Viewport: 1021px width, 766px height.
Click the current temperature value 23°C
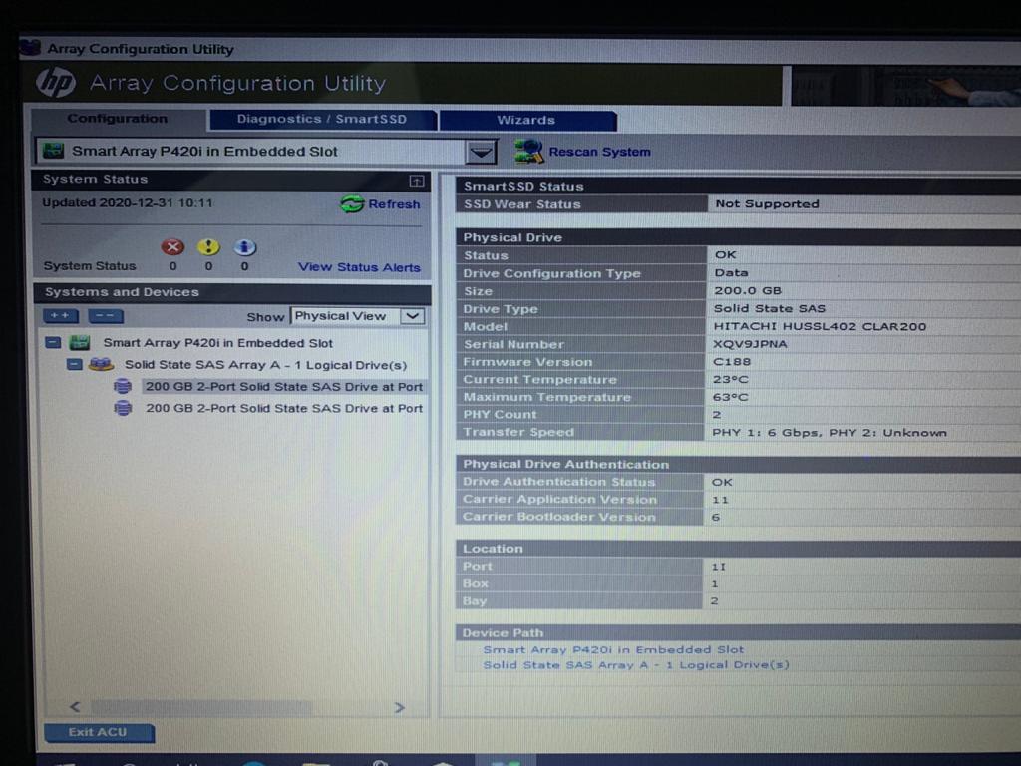pyautogui.click(x=731, y=379)
